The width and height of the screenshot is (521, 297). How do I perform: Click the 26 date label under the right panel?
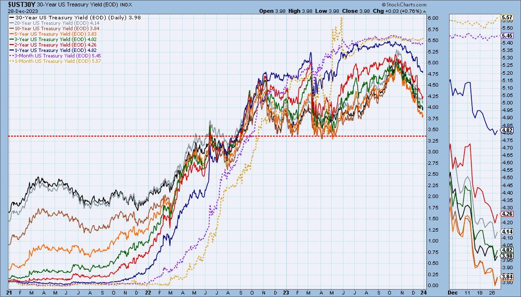pos(492,293)
